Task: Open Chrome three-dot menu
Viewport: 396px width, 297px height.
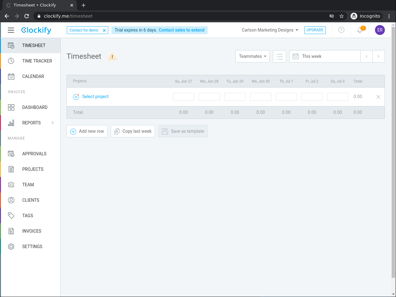Action: click(389, 16)
